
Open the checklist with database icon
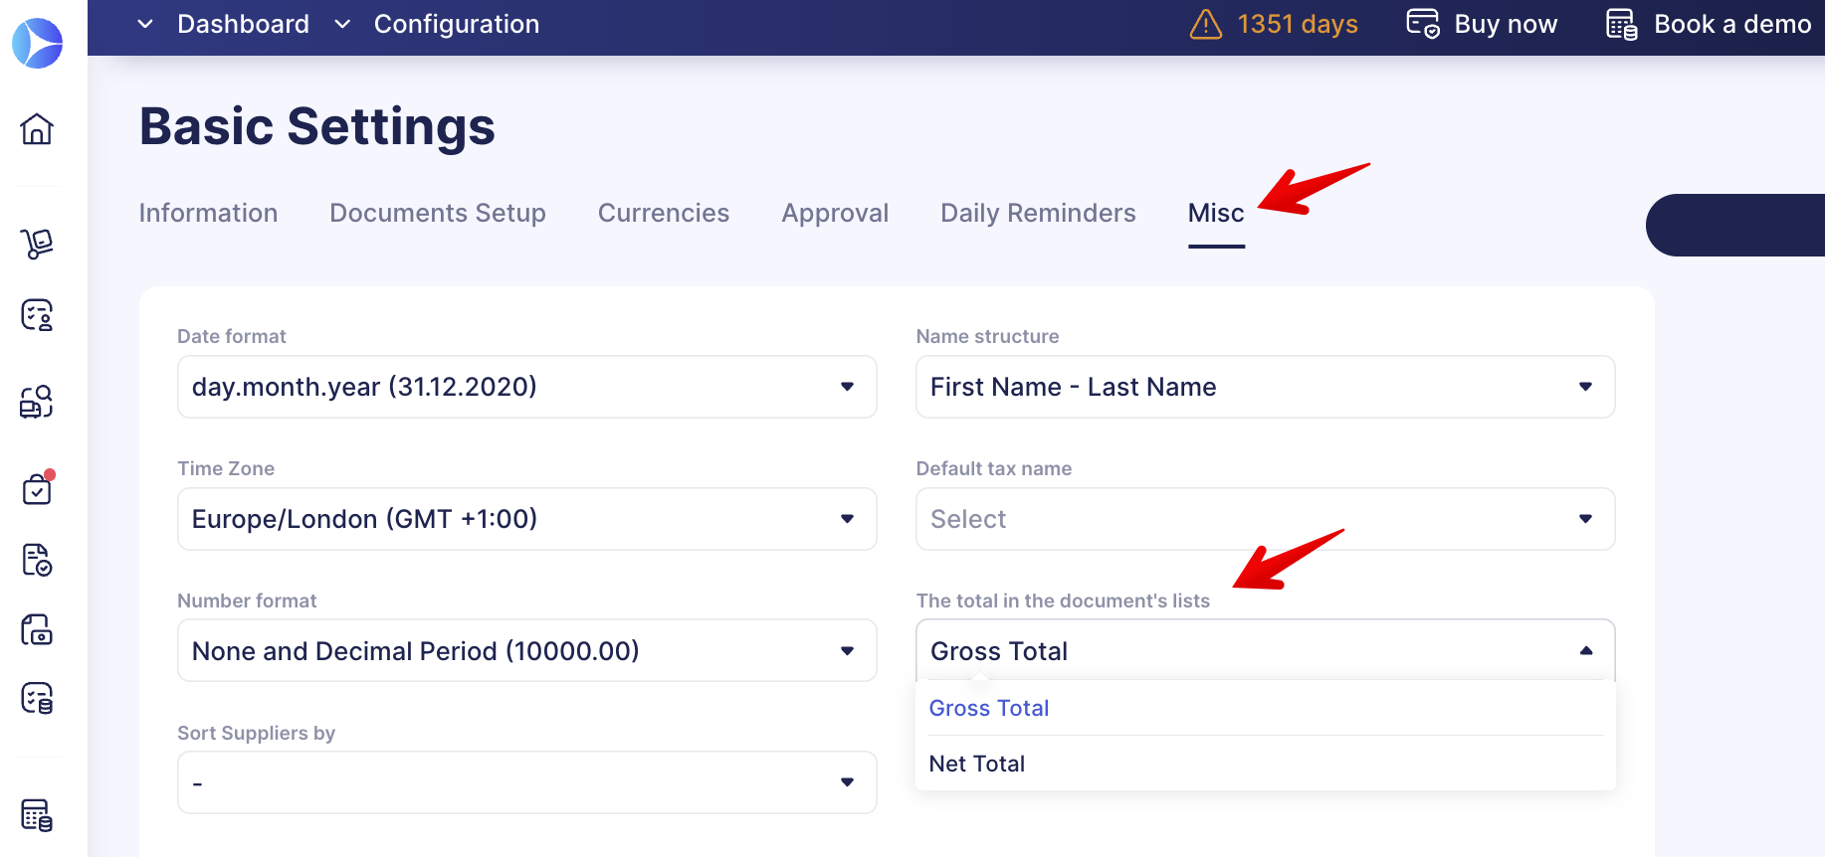coord(37,699)
